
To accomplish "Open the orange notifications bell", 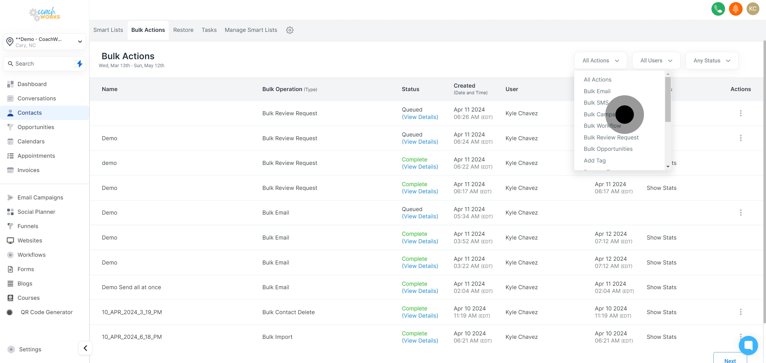I will (x=735, y=8).
